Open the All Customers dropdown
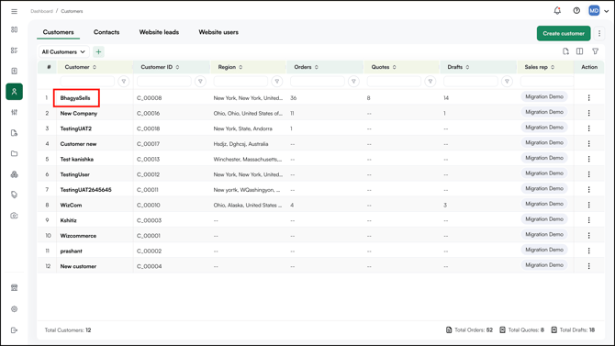Viewport: 615px width, 346px height. (63, 51)
